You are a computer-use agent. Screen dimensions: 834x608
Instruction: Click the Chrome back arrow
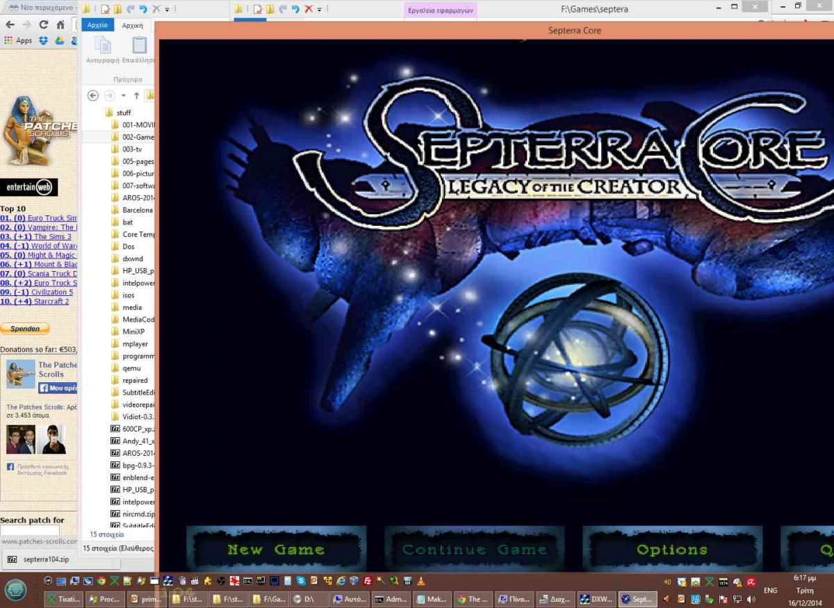(10, 24)
